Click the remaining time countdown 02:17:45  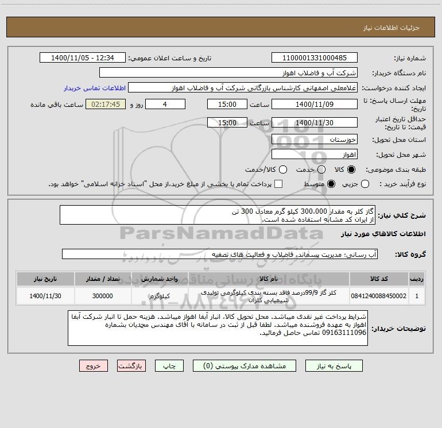pos(106,105)
